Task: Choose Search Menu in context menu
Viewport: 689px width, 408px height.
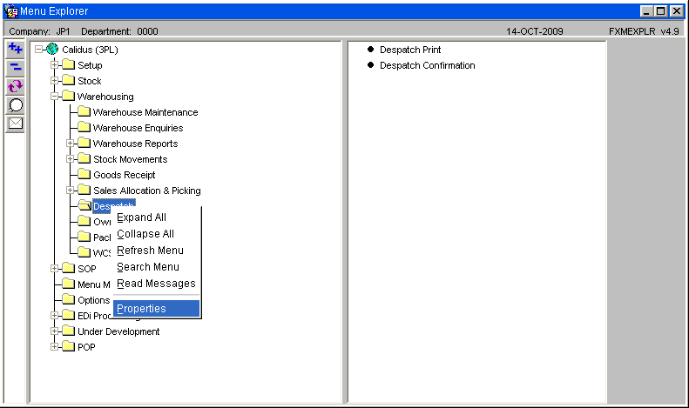Action: point(156,267)
